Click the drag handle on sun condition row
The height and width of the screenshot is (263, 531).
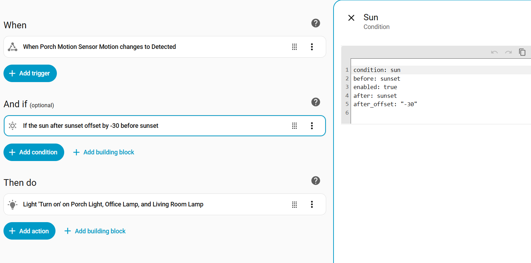(x=294, y=126)
